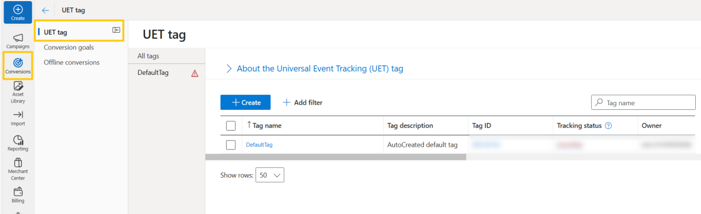
Task: Click the Tracking status help icon
Action: (608, 125)
